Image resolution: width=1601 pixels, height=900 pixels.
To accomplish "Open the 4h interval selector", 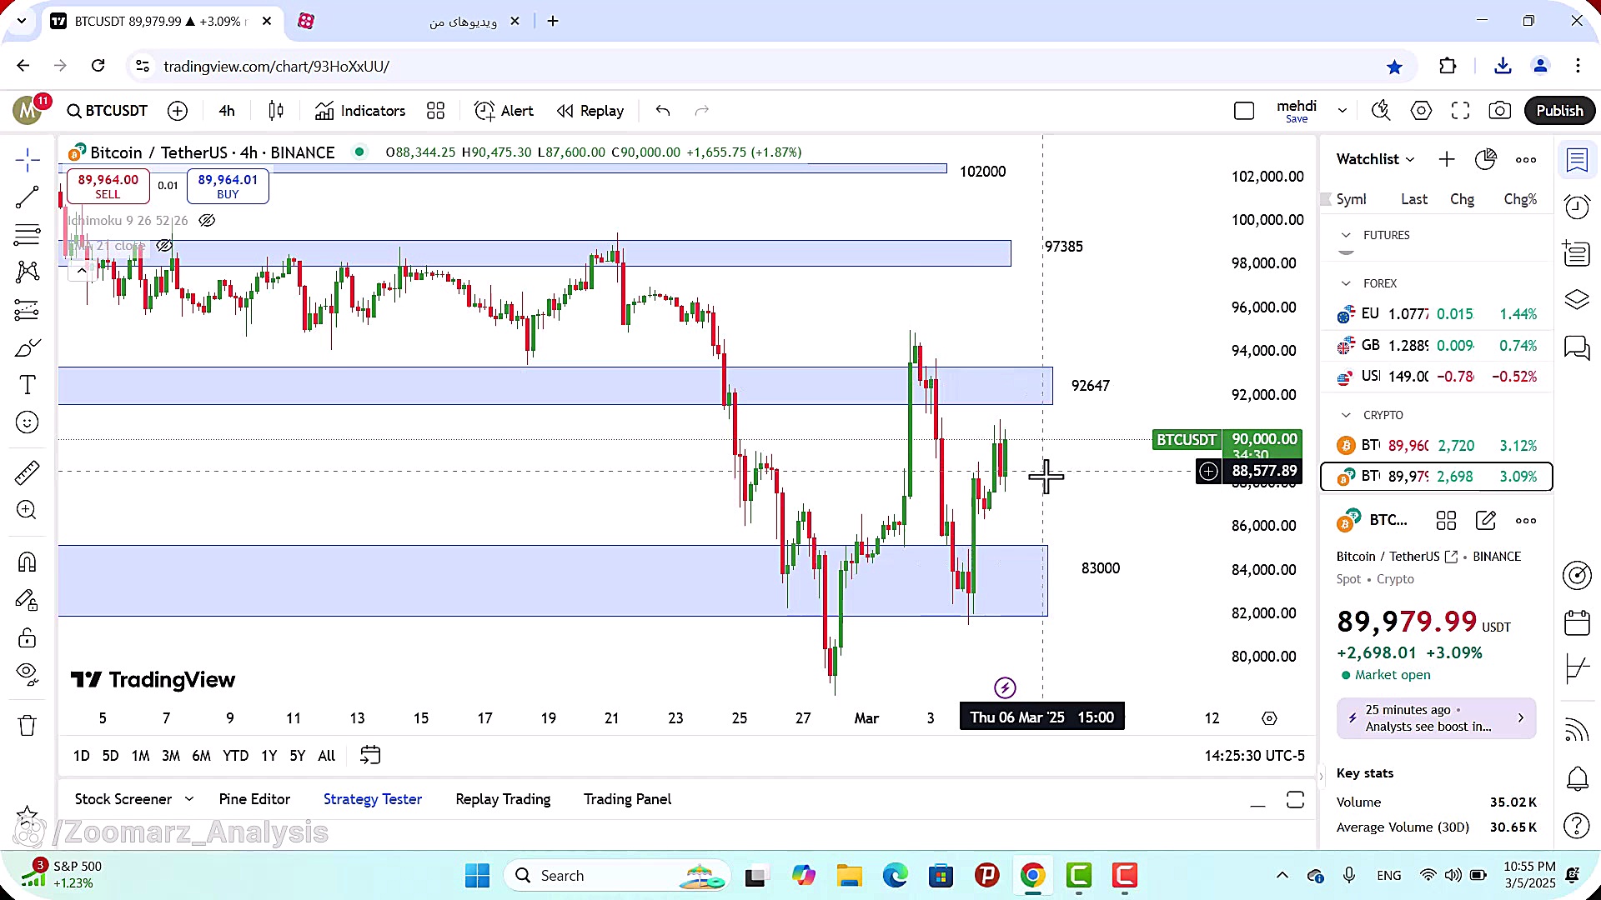I will [227, 111].
